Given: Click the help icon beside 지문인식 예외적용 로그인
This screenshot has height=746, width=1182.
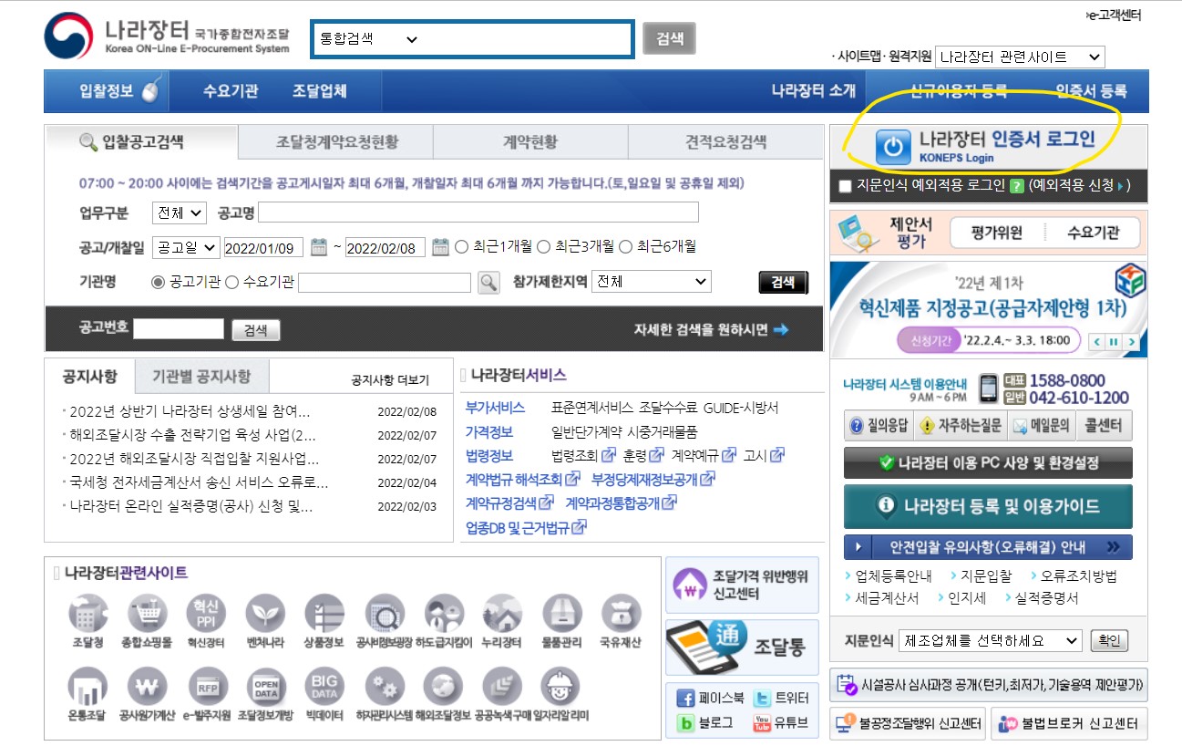Looking at the screenshot, I should coord(1017,186).
